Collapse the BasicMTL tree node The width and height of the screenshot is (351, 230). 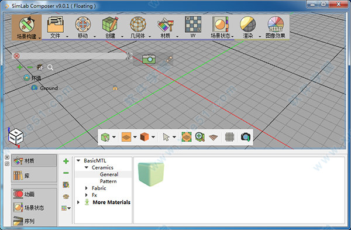click(x=78, y=160)
